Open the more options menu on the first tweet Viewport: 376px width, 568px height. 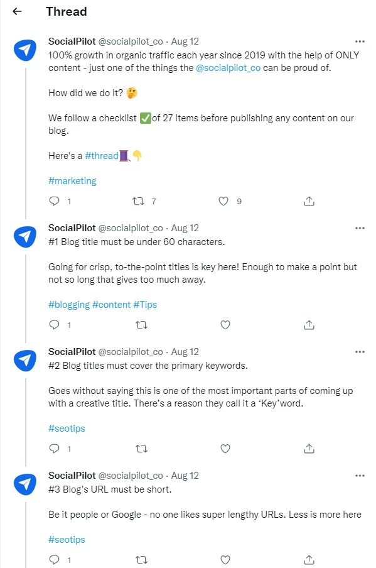click(360, 41)
